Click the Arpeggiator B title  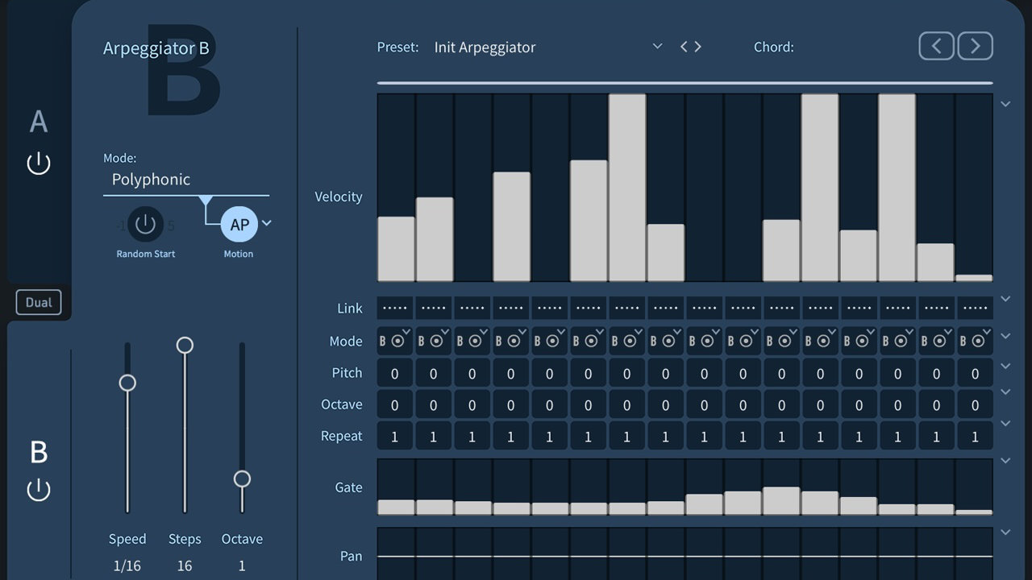(156, 48)
